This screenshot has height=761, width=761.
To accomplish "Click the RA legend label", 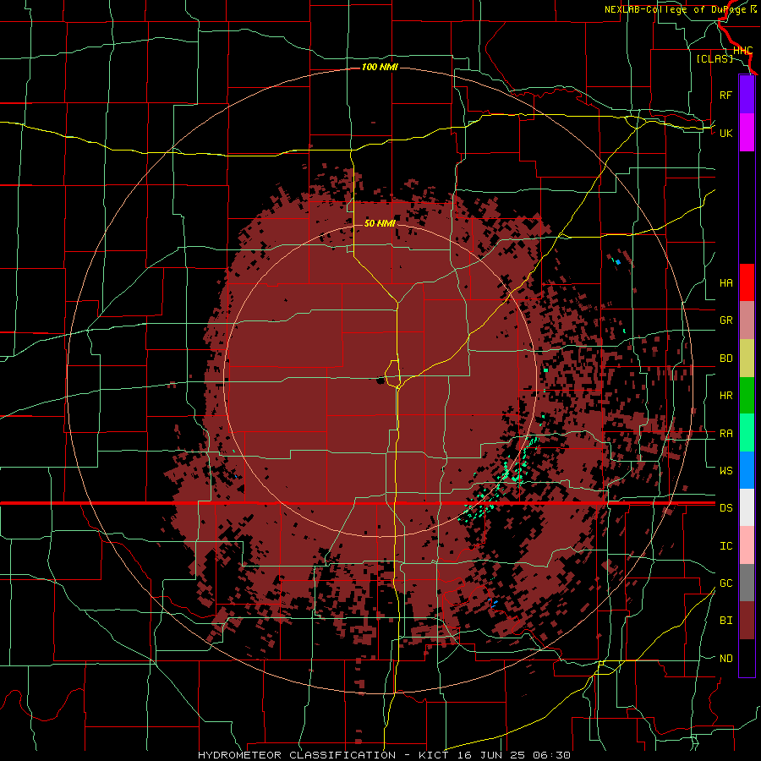I will point(725,434).
